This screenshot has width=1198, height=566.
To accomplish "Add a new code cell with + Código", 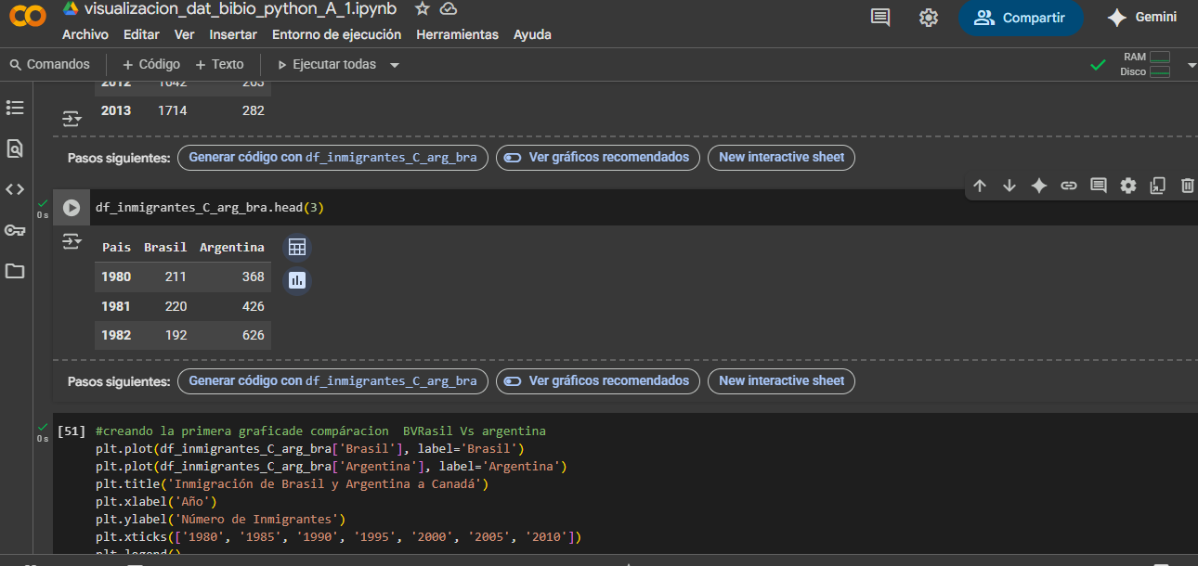I will click(151, 64).
